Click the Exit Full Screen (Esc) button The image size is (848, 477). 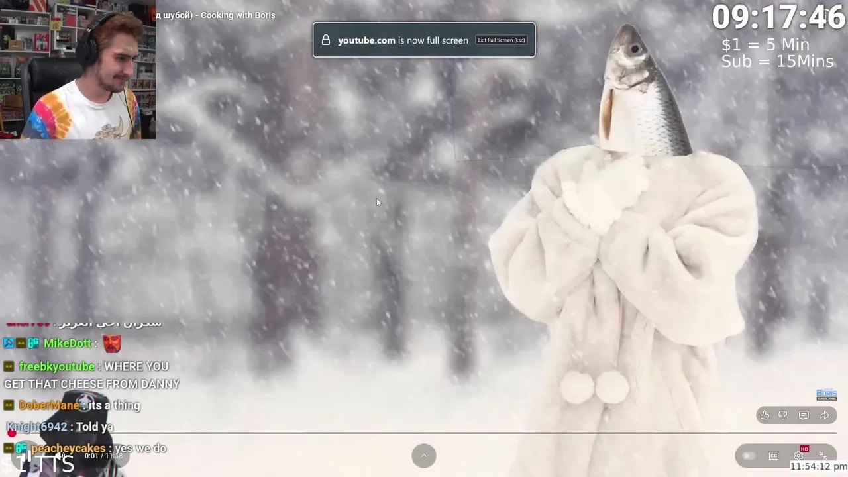502,40
